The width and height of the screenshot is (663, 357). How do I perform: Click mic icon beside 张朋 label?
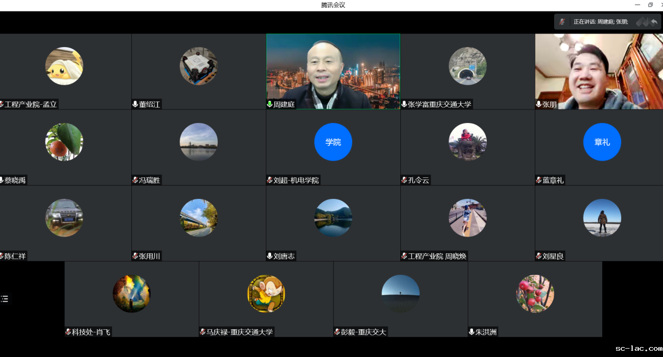point(538,104)
